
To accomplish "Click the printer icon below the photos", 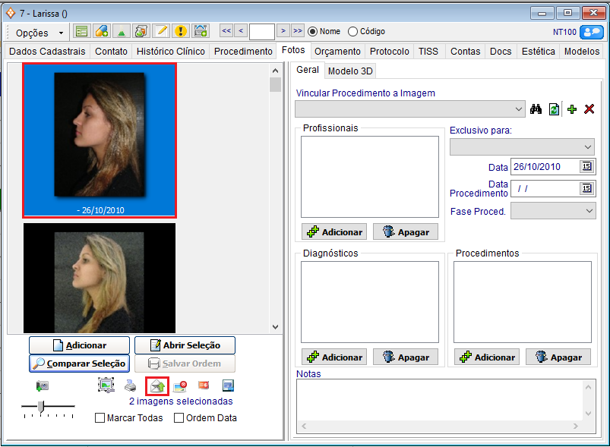I will (131, 386).
